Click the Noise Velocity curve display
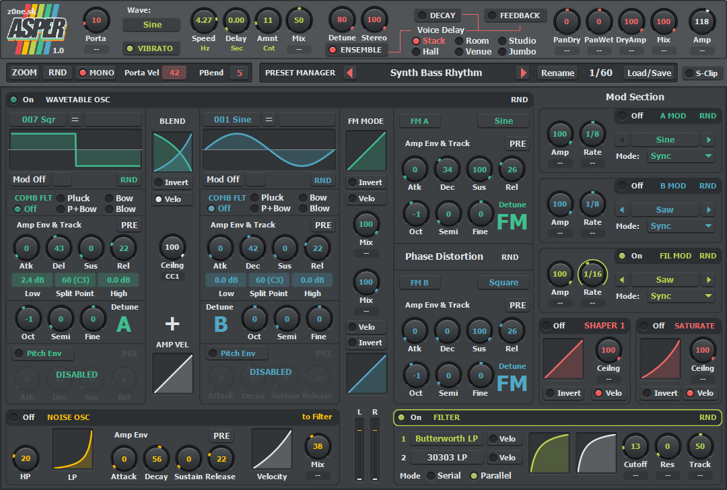This screenshot has height=490, width=727. pyautogui.click(x=272, y=449)
